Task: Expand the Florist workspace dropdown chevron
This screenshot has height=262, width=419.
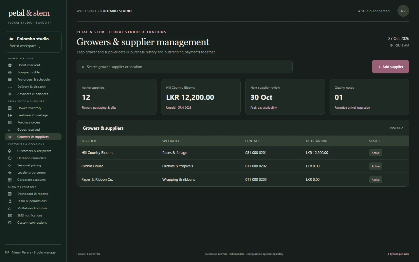Action: [39, 47]
